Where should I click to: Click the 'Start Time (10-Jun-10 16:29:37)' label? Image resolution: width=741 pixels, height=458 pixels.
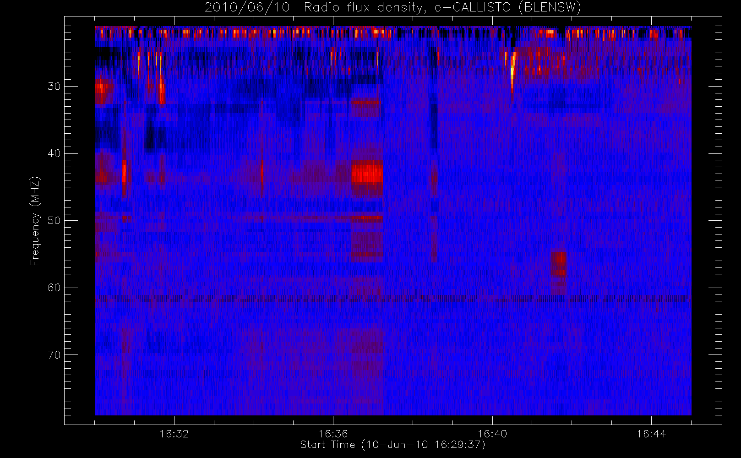pyautogui.click(x=392, y=445)
